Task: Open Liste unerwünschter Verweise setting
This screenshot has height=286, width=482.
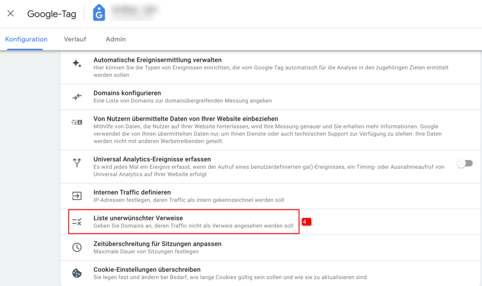Action: [x=271, y=222]
